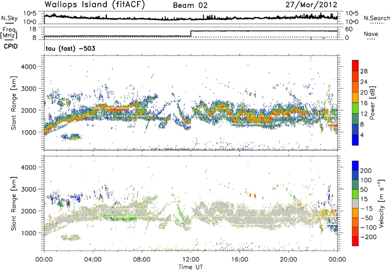
Task: Select the "12:00" time axis tick
Action: 191,260
